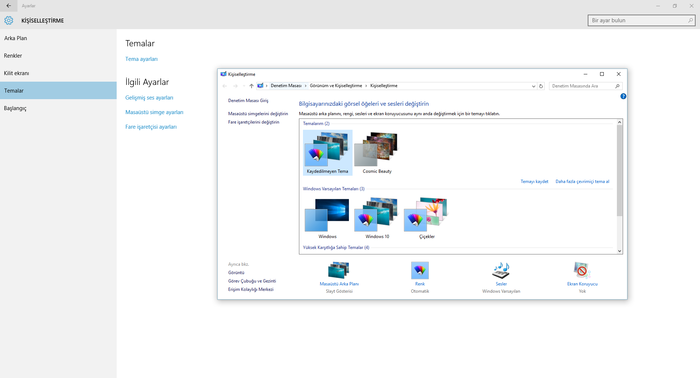Go forward in Control Panel navigation
This screenshot has width=700, height=378.
pyautogui.click(x=236, y=86)
